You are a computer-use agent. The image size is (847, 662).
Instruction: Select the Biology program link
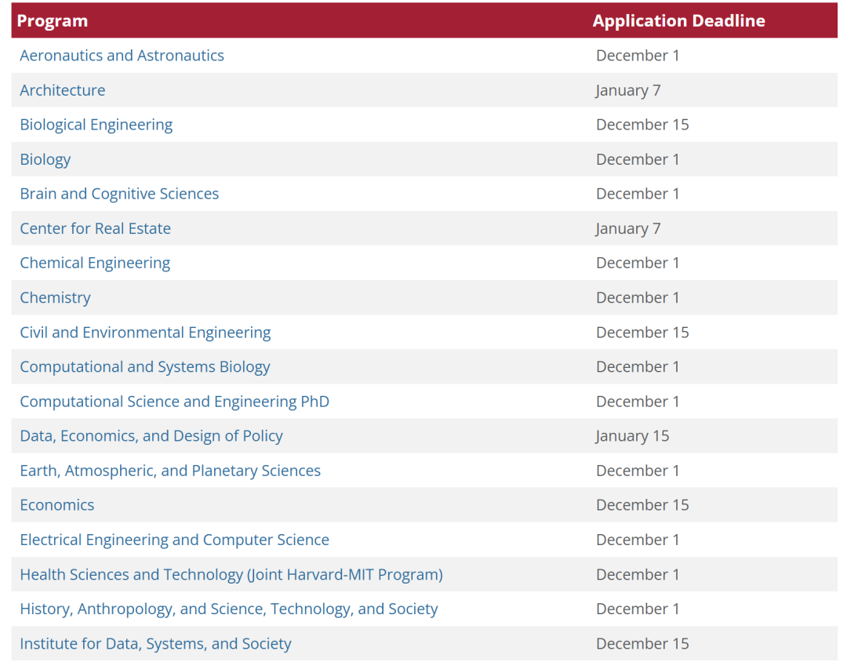point(45,159)
